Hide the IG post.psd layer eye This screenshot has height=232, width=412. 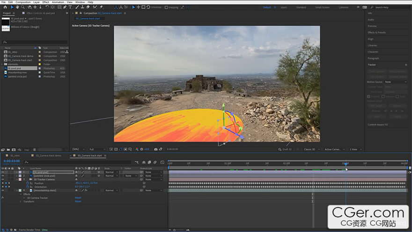point(3,172)
